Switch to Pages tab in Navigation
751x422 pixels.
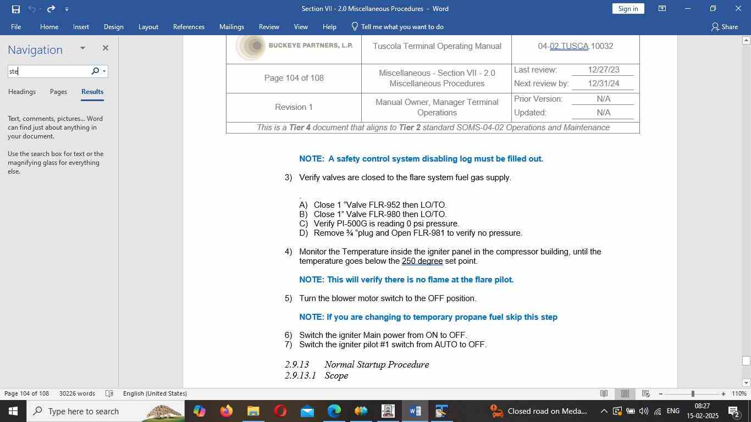pyautogui.click(x=58, y=92)
